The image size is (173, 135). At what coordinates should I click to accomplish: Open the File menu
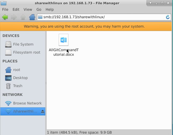click(5, 9)
